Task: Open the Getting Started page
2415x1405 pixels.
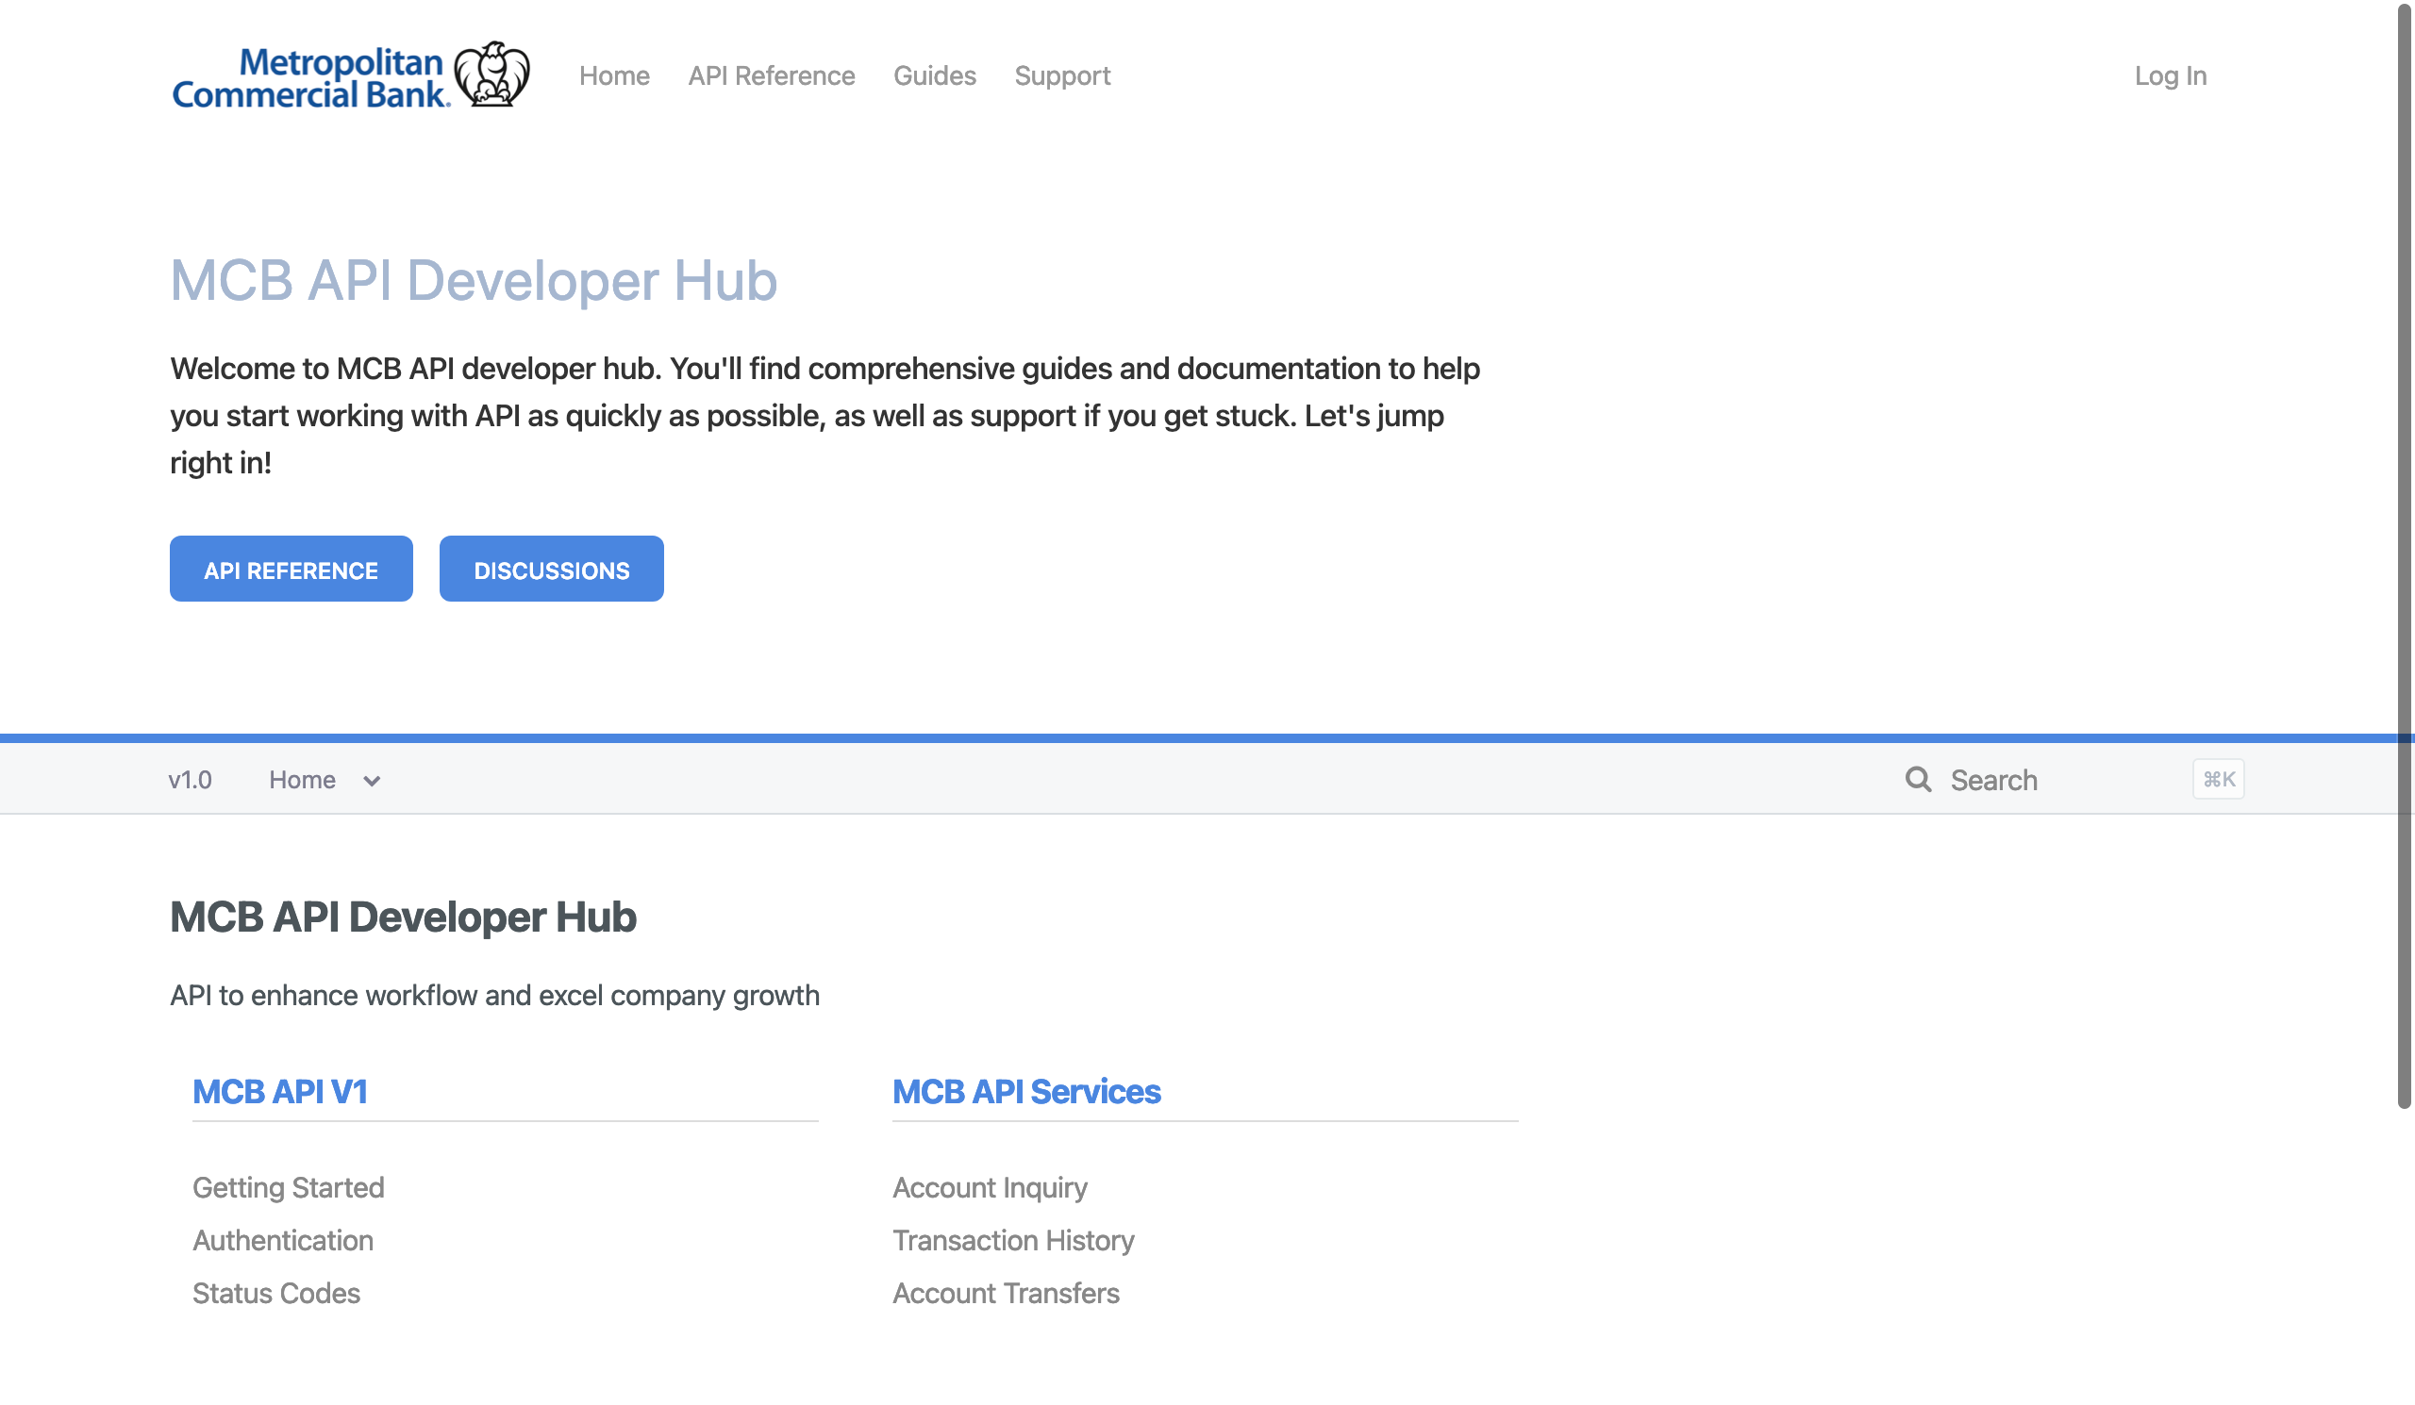Action: click(x=289, y=1187)
